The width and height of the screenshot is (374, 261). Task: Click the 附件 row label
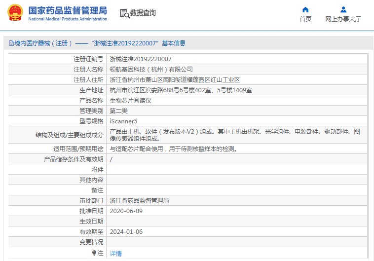click(97, 170)
